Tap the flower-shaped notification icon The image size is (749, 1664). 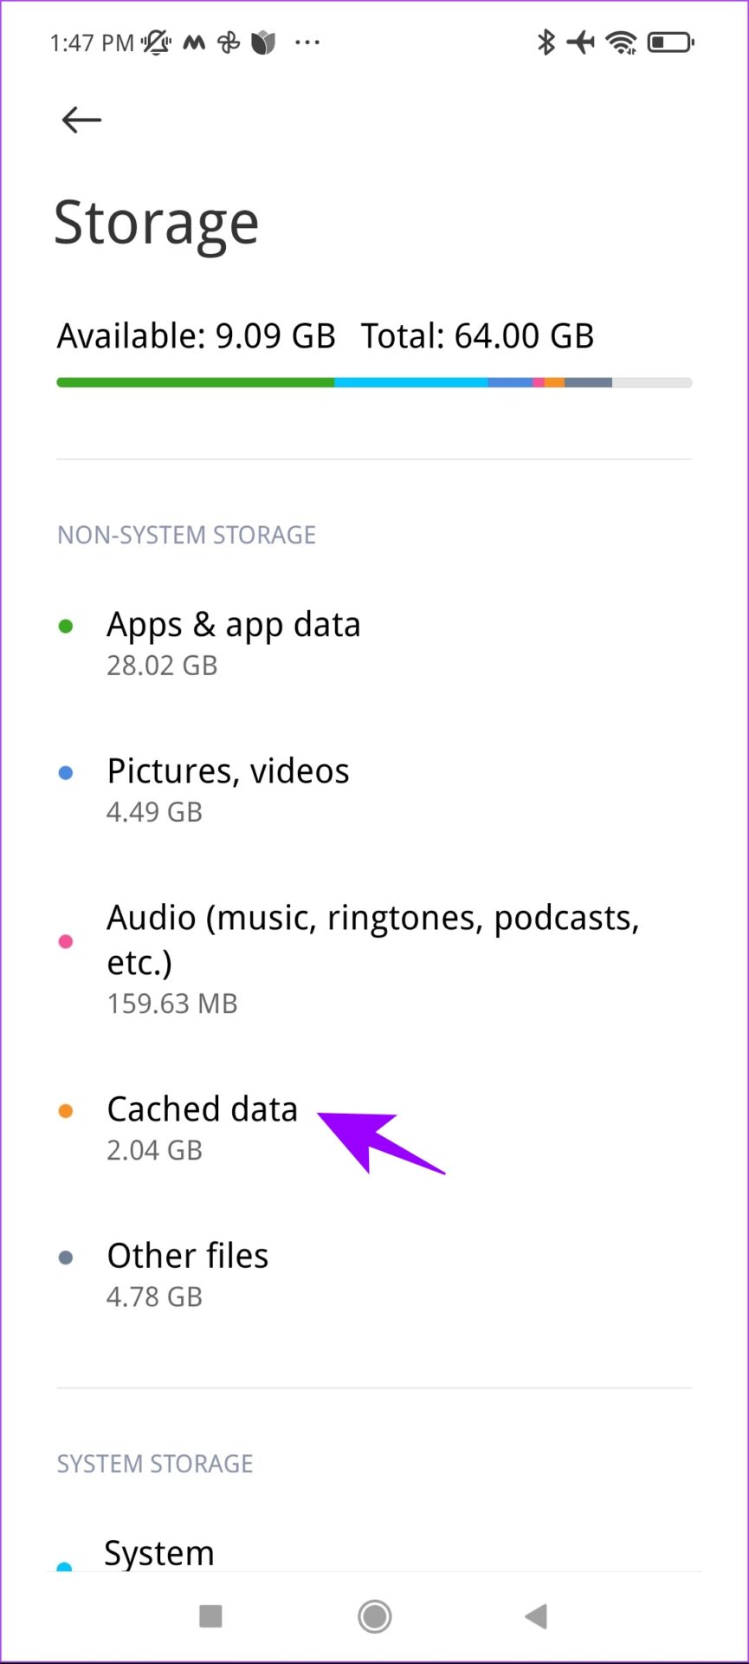[264, 41]
